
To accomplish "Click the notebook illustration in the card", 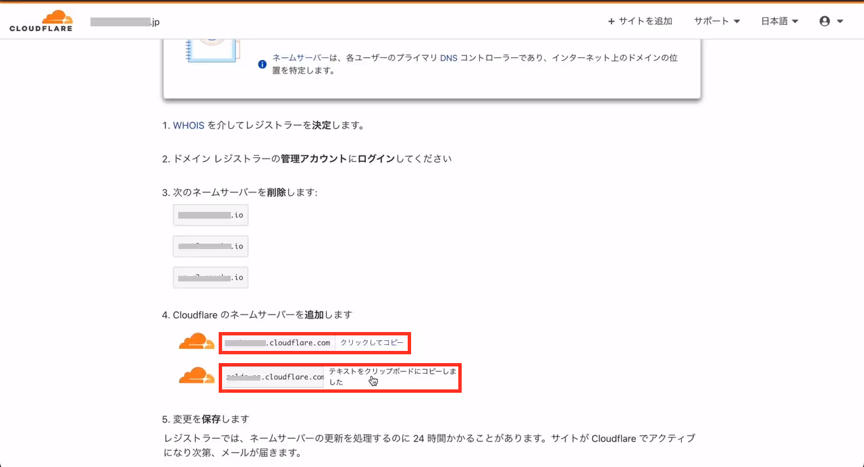I will [x=211, y=51].
